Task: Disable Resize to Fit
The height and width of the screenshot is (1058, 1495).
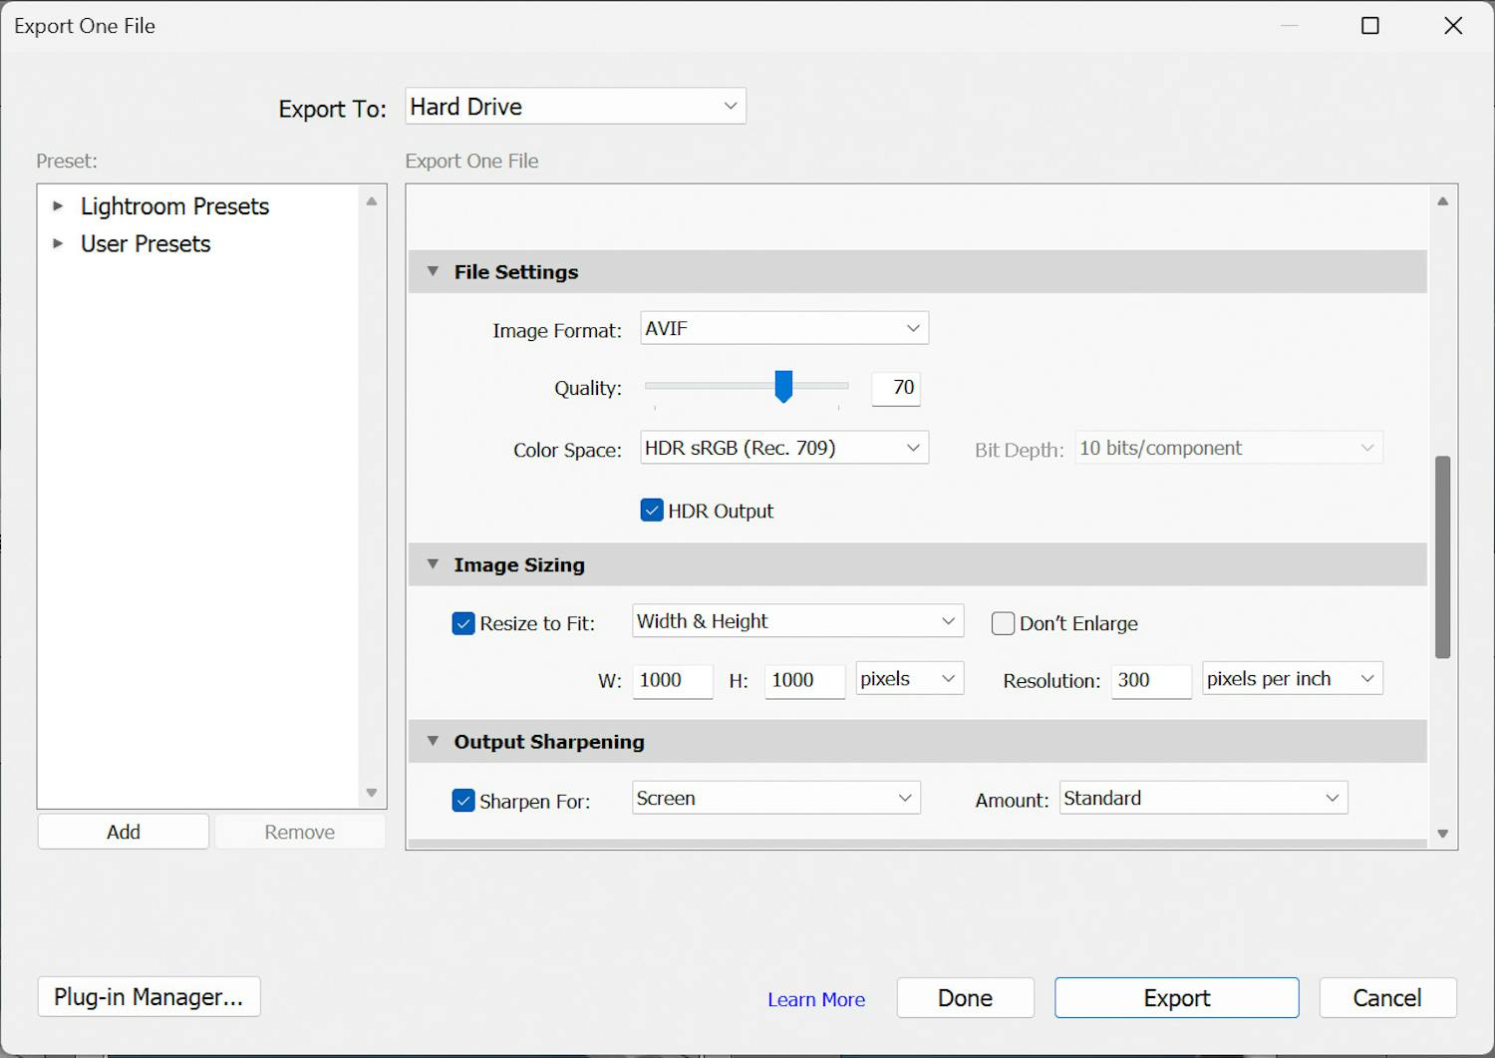Action: pyautogui.click(x=463, y=622)
